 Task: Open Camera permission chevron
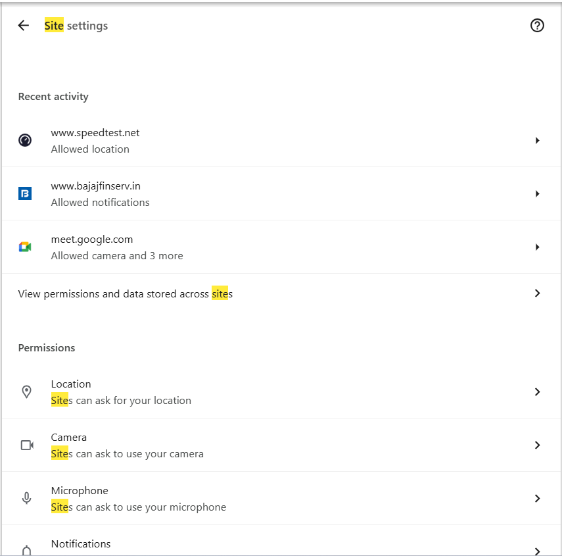click(537, 445)
